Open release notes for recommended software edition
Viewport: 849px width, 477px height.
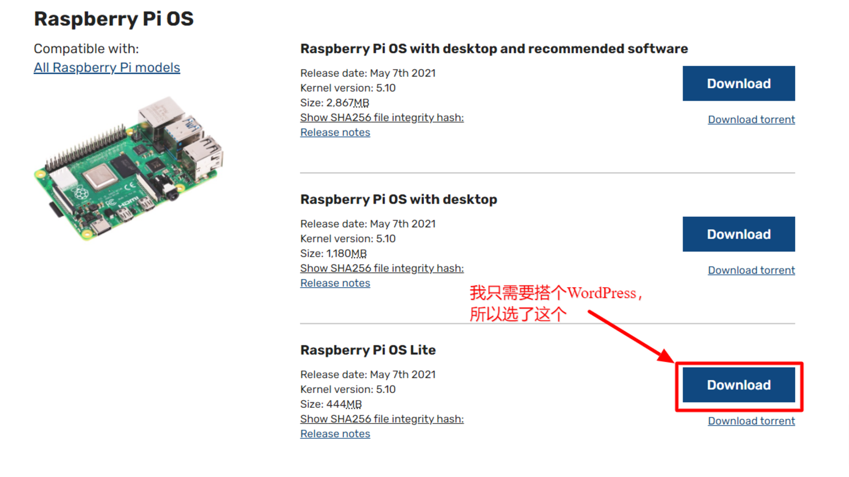tap(335, 132)
